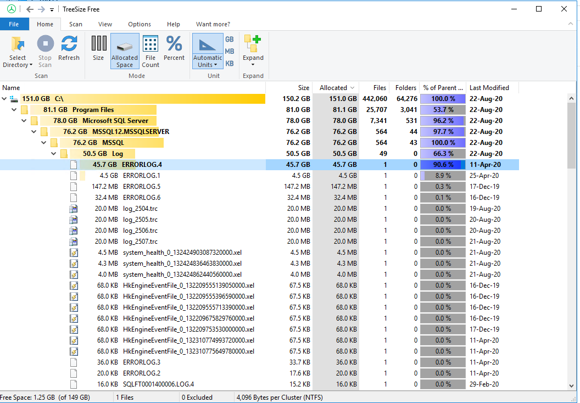Collapse the Microsoft SQL Server folder
The image size is (580, 403).
(x=24, y=121)
